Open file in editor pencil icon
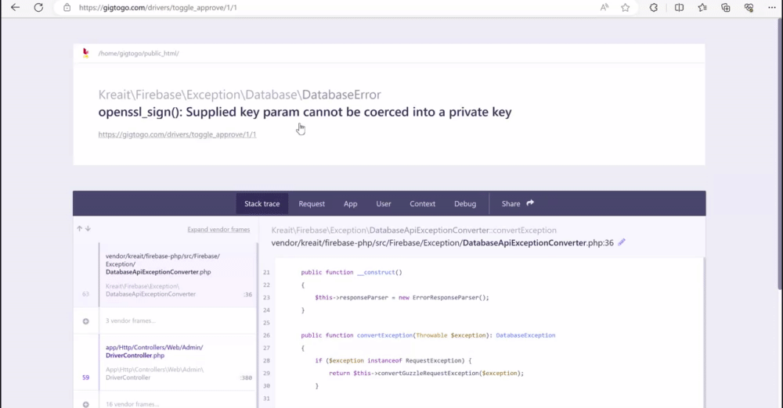The image size is (783, 408). [x=622, y=242]
